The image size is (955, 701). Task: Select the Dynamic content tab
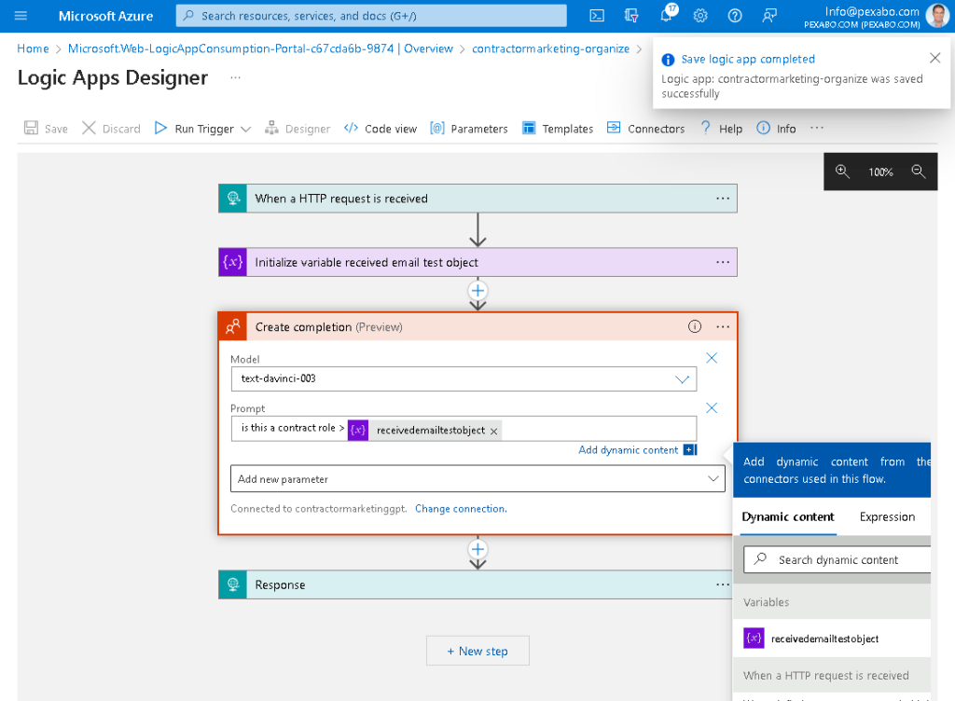[788, 517]
